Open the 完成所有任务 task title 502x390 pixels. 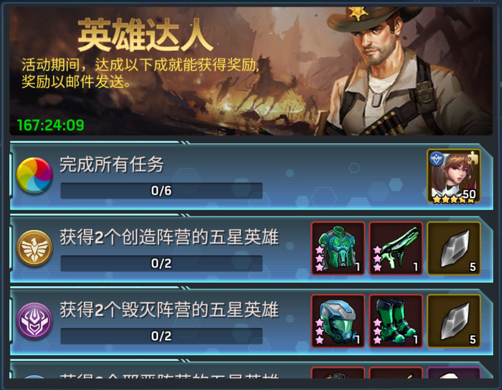112,164
